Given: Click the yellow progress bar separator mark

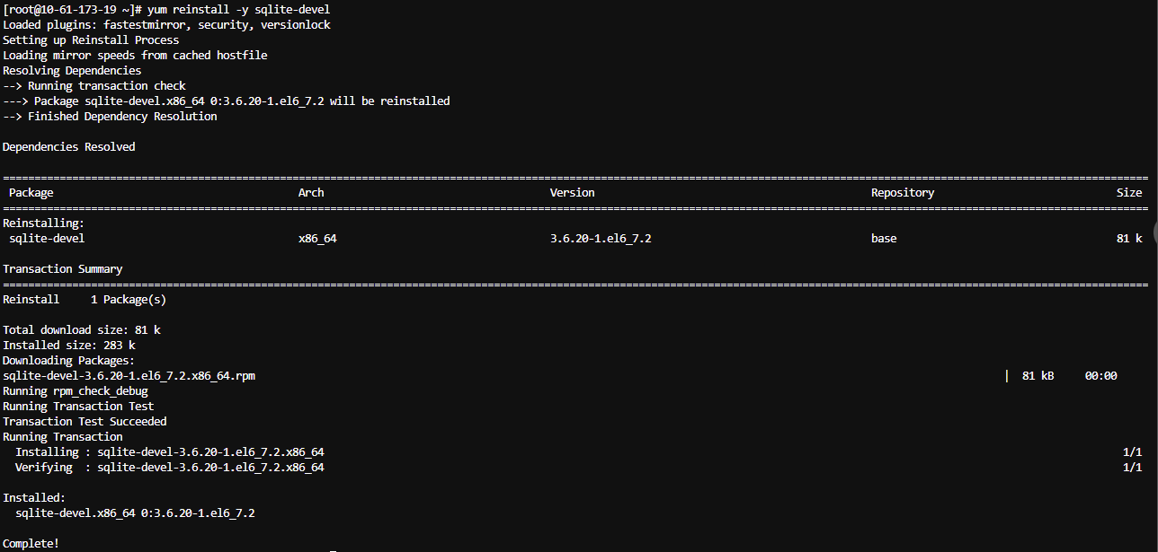Looking at the screenshot, I should point(1007,376).
